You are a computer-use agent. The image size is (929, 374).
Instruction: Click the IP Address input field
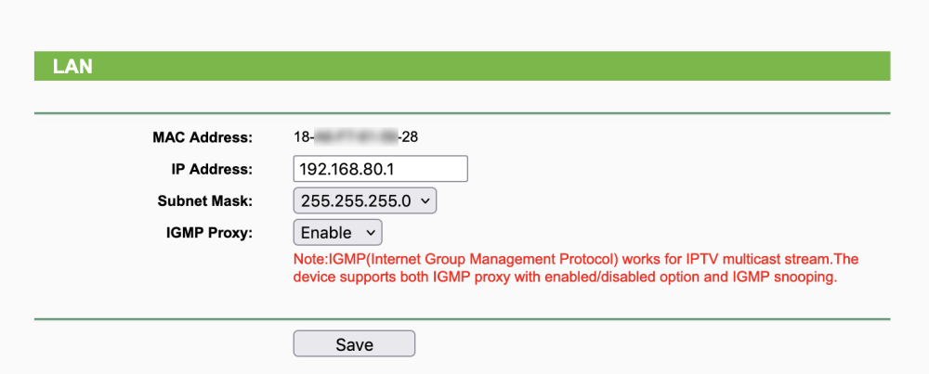pyautogui.click(x=379, y=169)
